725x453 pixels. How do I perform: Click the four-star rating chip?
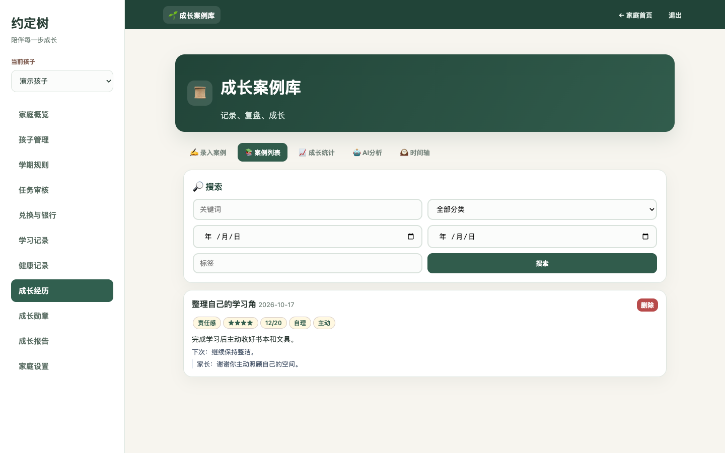point(241,323)
